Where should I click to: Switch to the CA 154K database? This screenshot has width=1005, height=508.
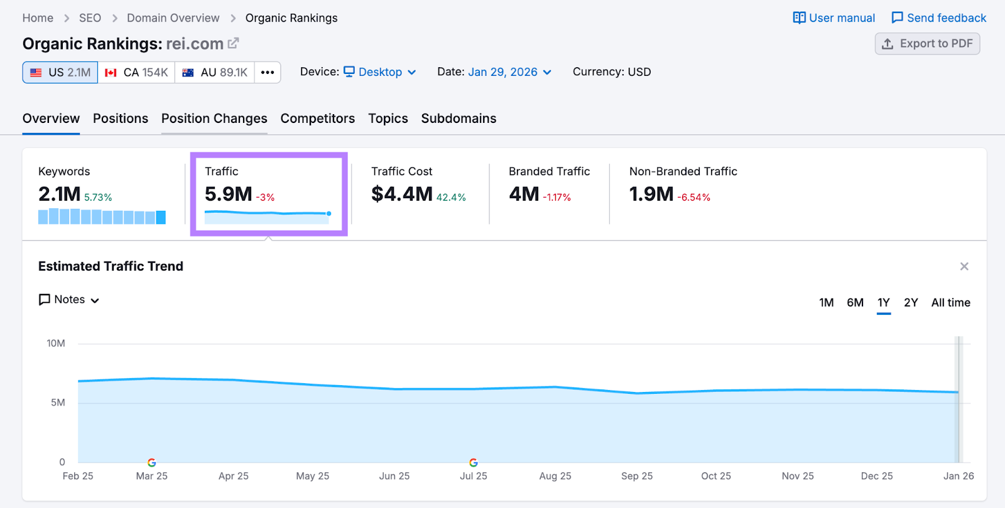[136, 73]
